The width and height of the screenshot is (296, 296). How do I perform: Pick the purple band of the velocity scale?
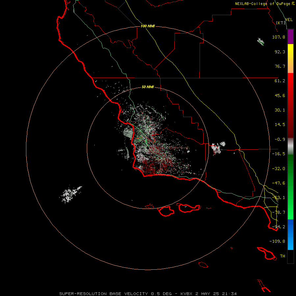pos(290,37)
